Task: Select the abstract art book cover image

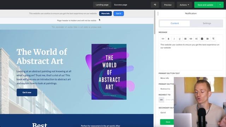Action: pos(109,72)
